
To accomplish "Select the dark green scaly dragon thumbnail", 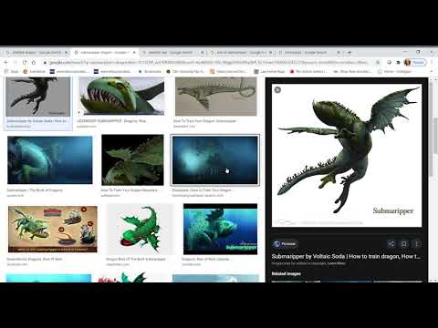I will [x=132, y=160].
